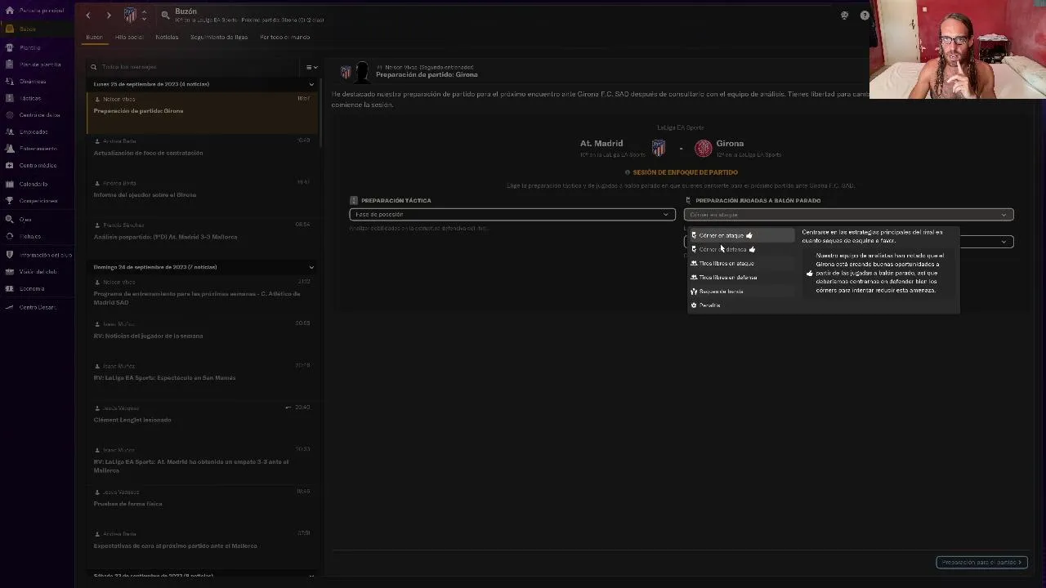Viewport: 1046px width, 588px height.
Task: Open the second set-piece dropdown arrow below
Action: coord(1004,242)
